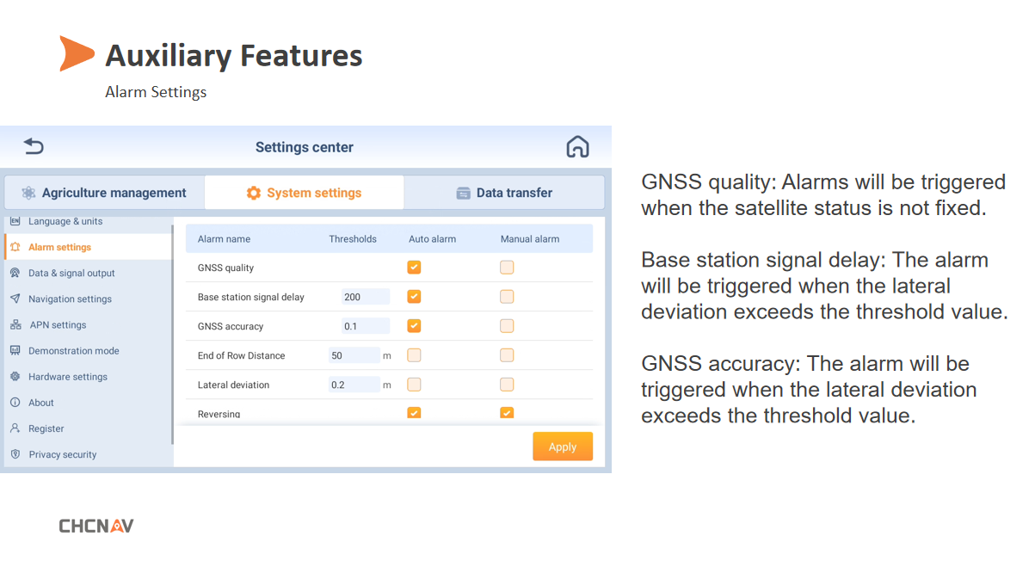Open Navigation settings via its arrow icon

pyautogui.click(x=14, y=299)
